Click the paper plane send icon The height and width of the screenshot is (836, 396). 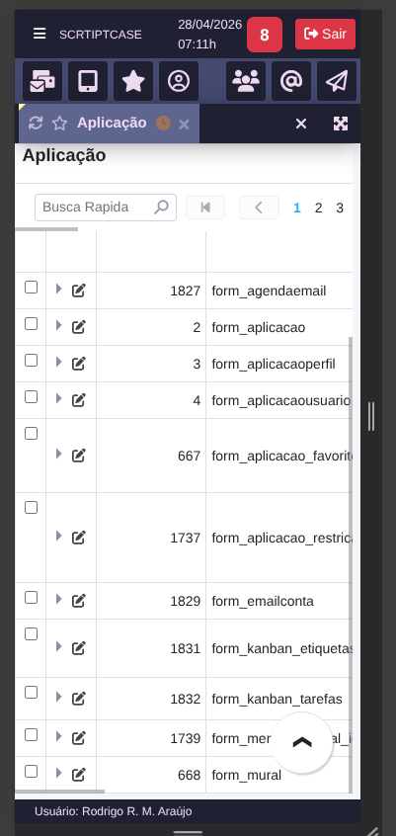pos(337,81)
